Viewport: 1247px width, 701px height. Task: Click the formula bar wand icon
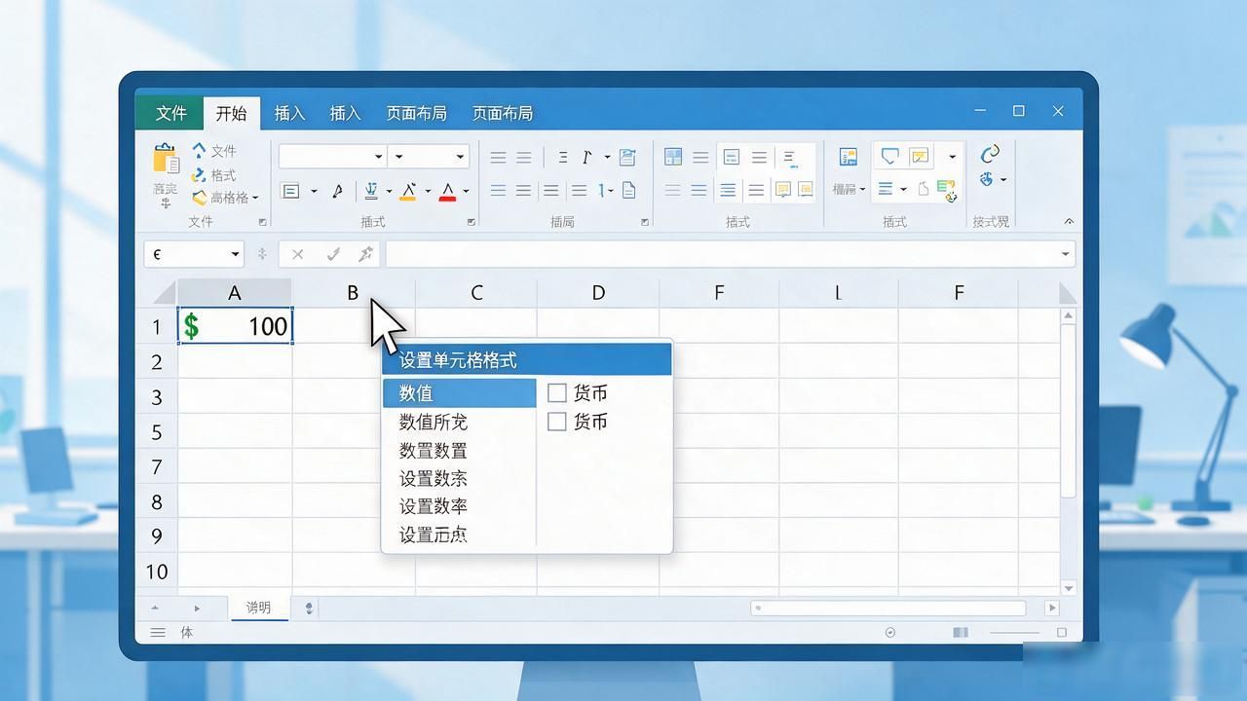(x=366, y=254)
